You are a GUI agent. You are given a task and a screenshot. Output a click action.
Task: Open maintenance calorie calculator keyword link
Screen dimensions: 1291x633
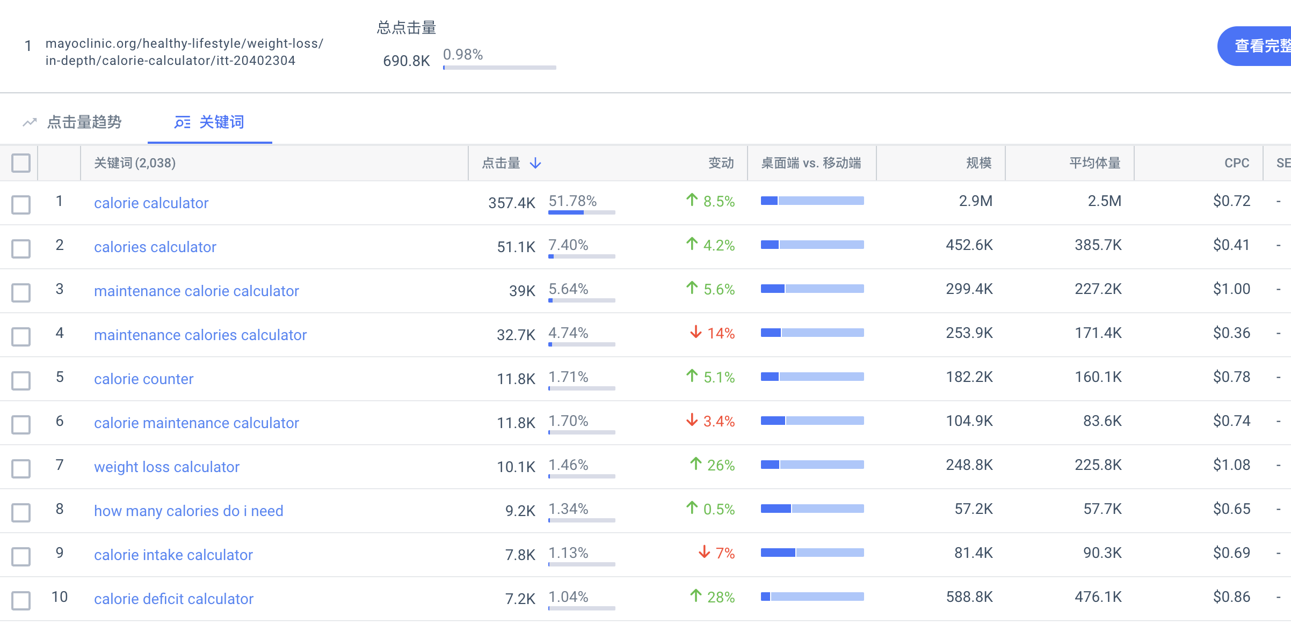tap(197, 291)
